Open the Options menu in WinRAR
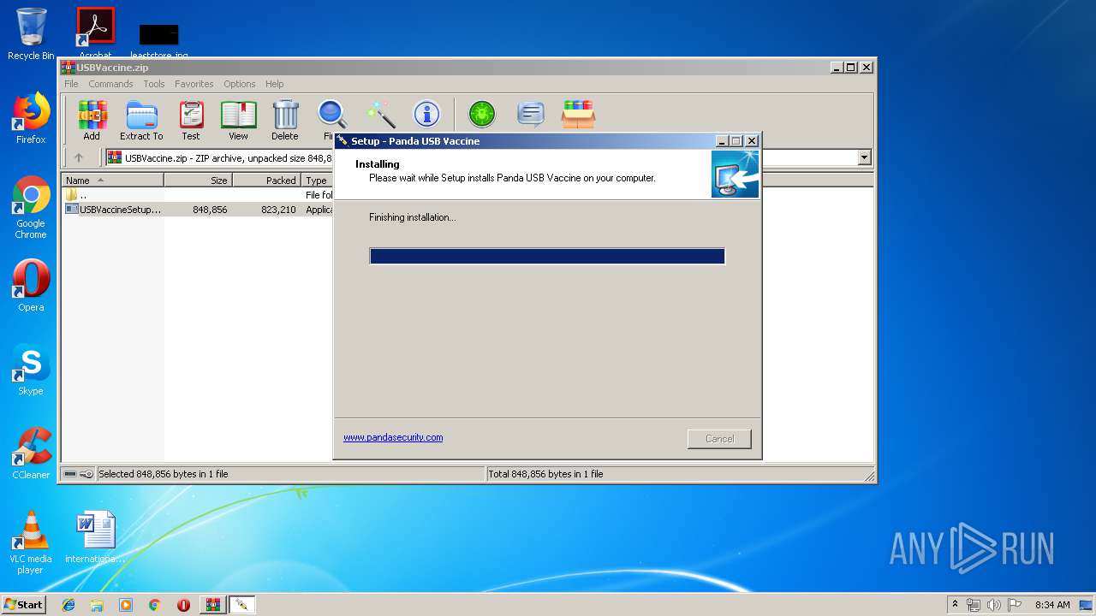This screenshot has width=1096, height=616. tap(240, 84)
